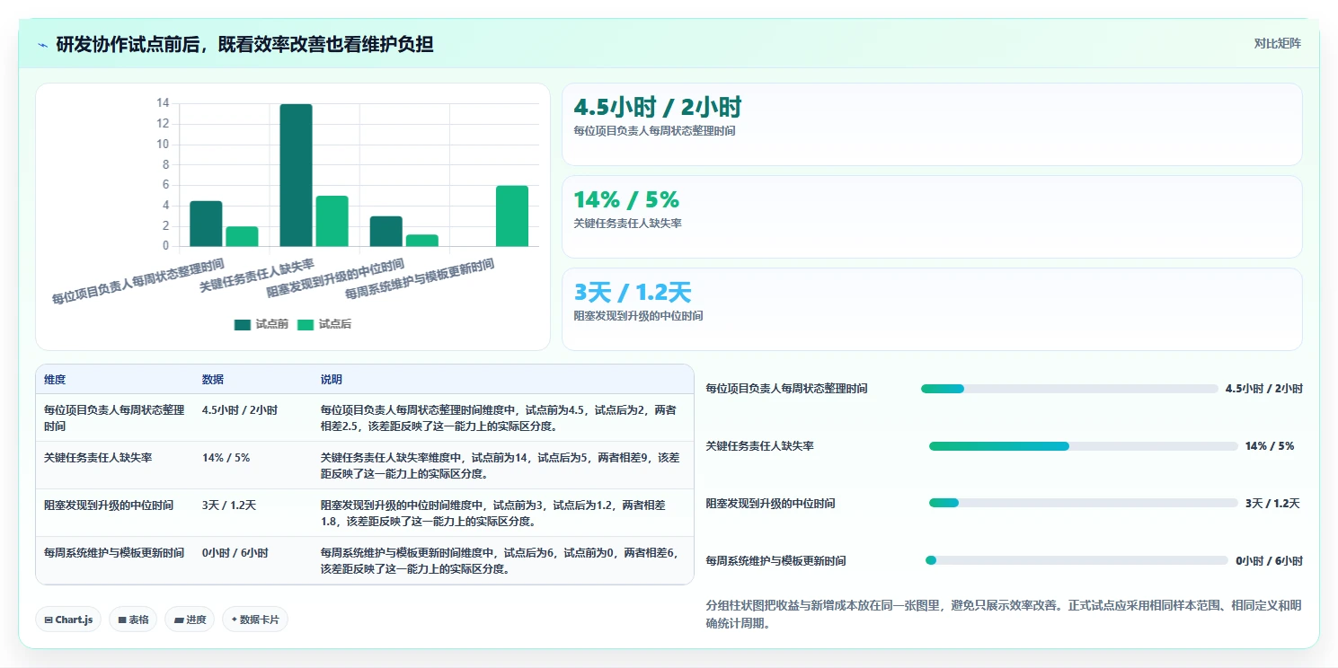Screen dimensions: 1338x668
Task: Click the icon inside the 进度 tag
Action: tap(178, 620)
